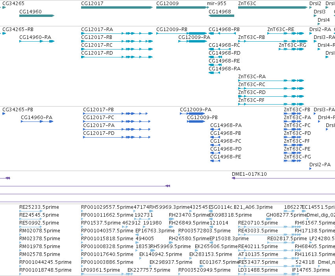Select transcript CG12017-RD
The height and width of the screenshot is (276, 335).
click(117, 57)
